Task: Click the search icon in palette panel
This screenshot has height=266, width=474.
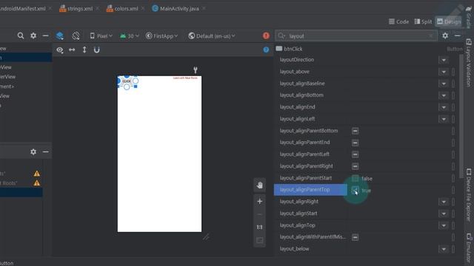Action: pos(20,36)
